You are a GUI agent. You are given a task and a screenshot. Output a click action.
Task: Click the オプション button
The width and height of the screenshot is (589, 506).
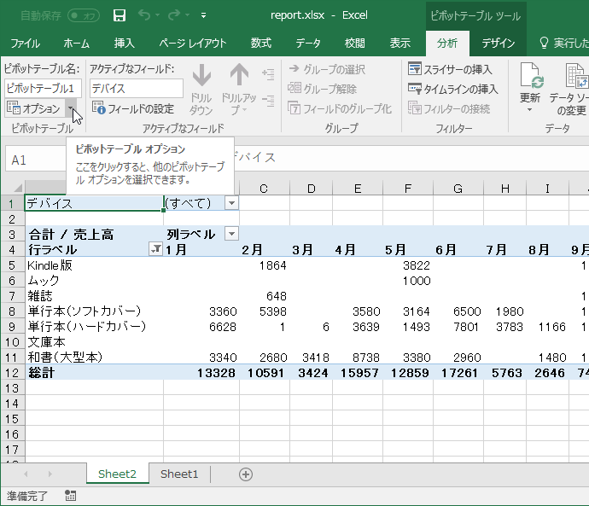(x=34, y=108)
